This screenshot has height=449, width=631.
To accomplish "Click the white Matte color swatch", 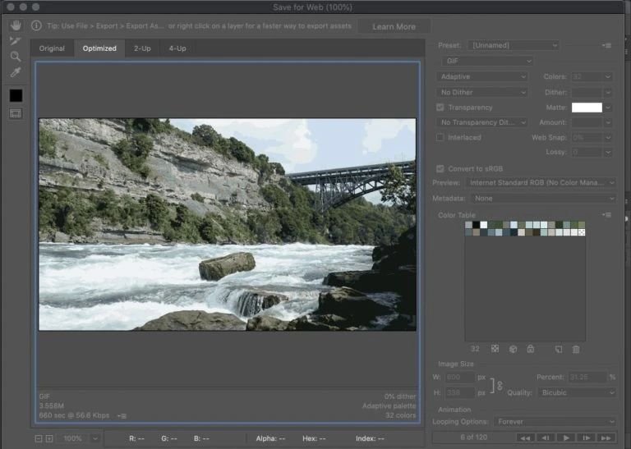I will click(586, 108).
